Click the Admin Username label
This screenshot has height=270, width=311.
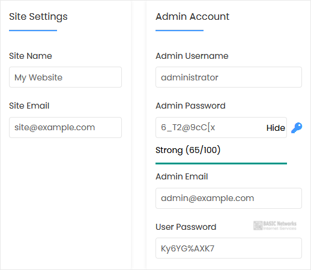coord(192,56)
